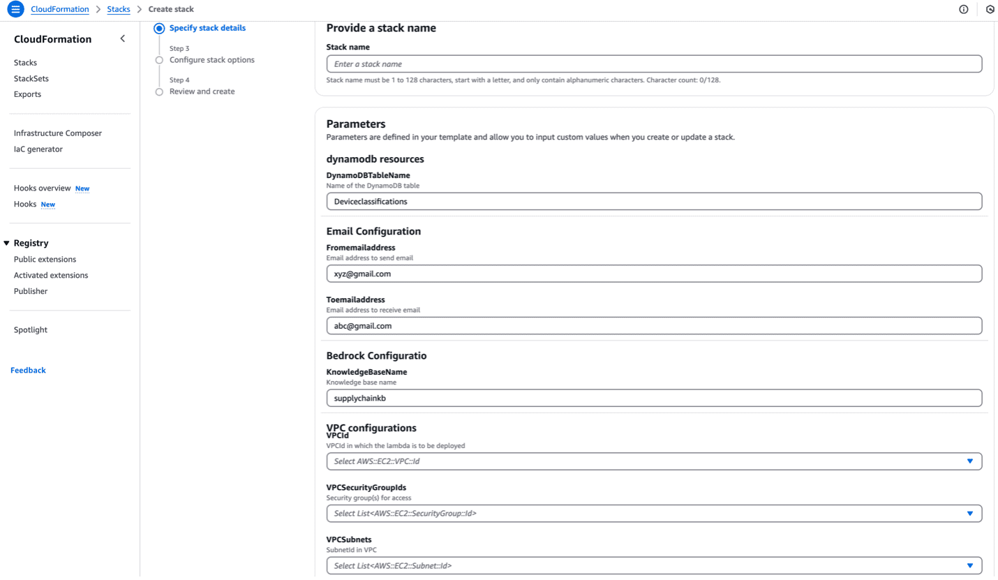Click the KnowledgeBaseName input field
Image resolution: width=998 pixels, height=580 pixels.
click(654, 399)
